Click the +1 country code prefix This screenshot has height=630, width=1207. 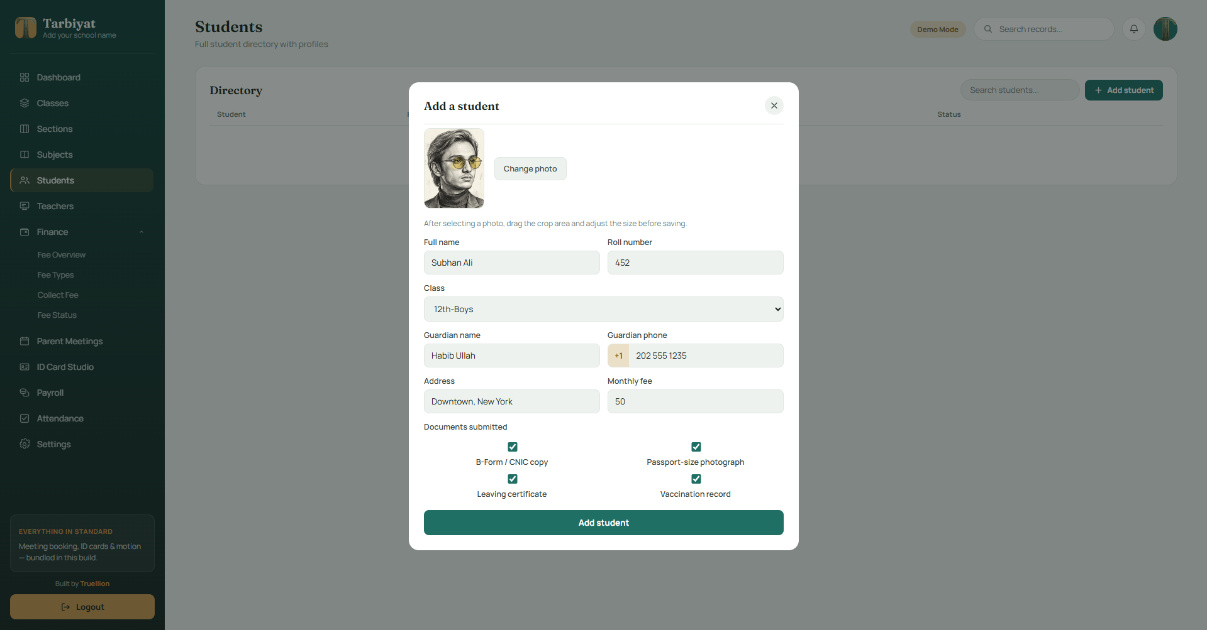coord(618,356)
